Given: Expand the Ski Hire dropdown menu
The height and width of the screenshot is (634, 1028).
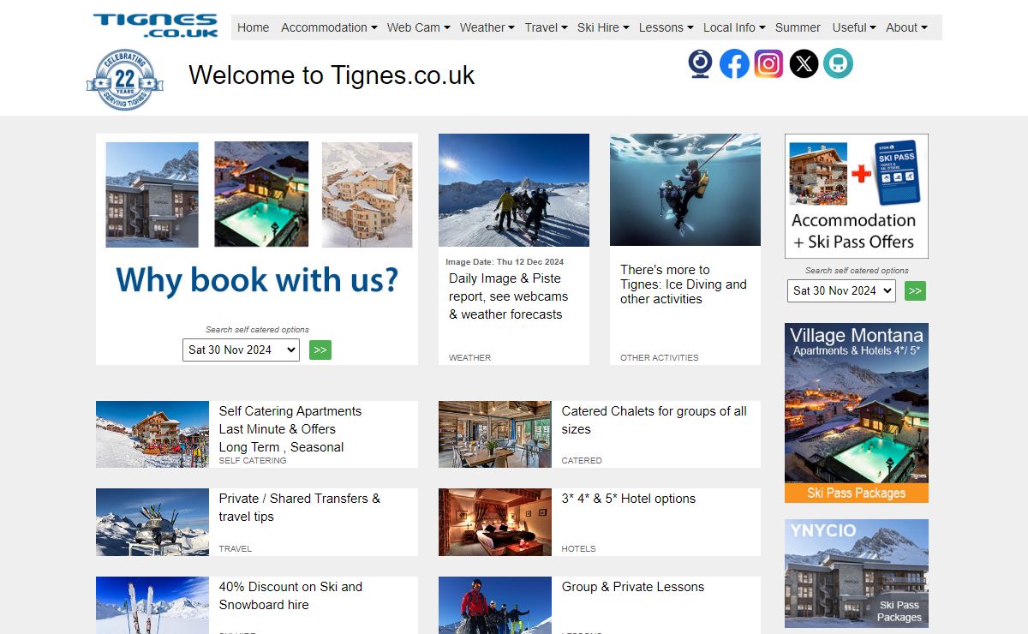Looking at the screenshot, I should (x=603, y=27).
